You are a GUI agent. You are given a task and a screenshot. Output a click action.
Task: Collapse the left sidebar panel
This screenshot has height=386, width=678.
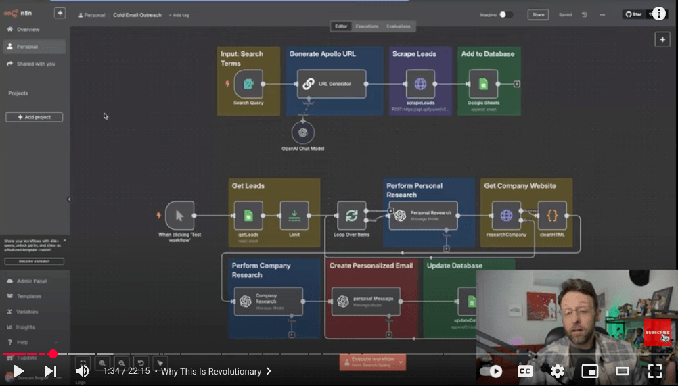tap(68, 199)
